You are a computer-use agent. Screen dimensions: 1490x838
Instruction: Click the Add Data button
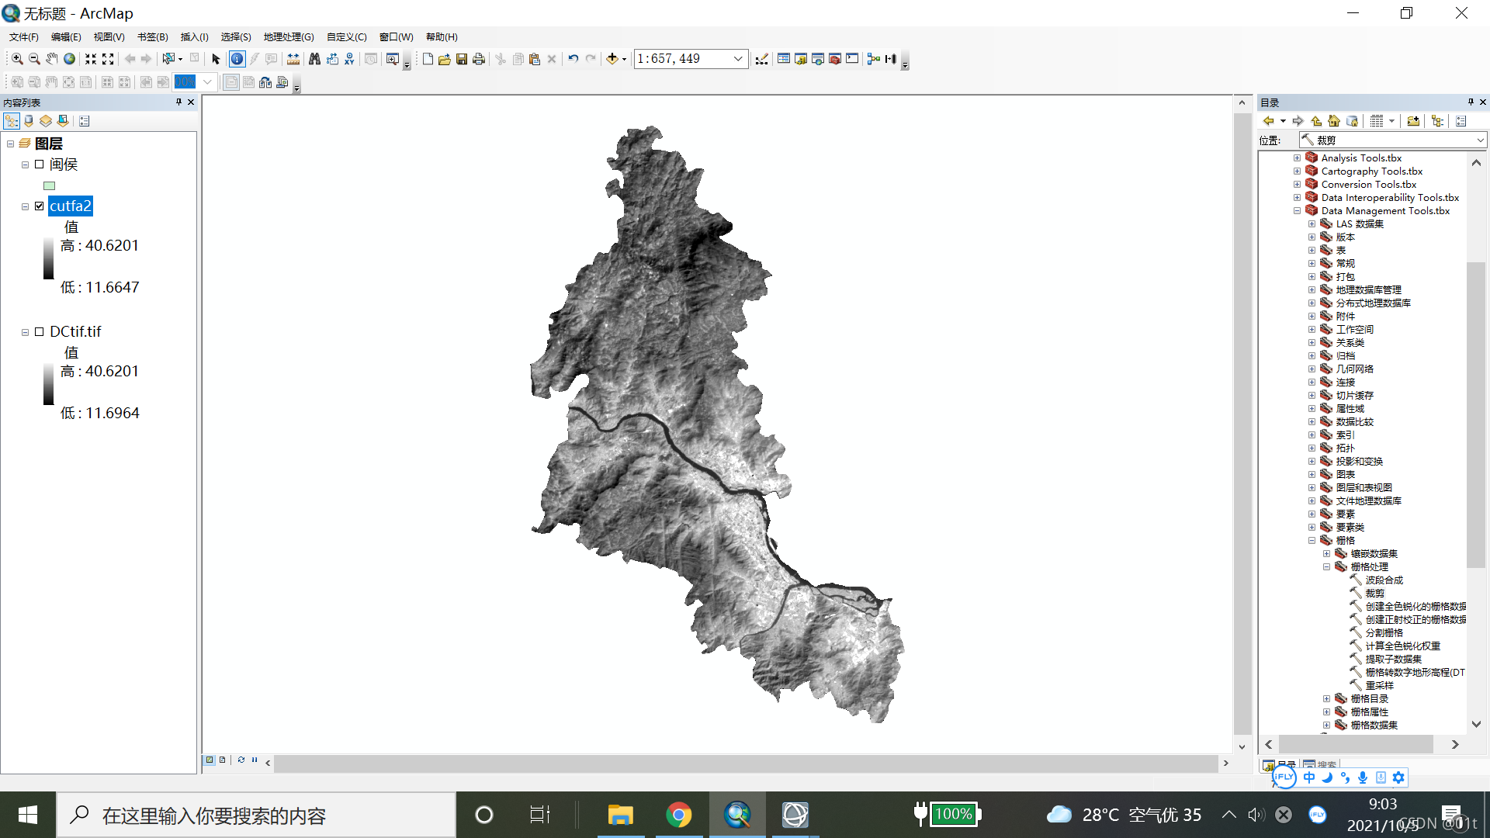(x=612, y=59)
